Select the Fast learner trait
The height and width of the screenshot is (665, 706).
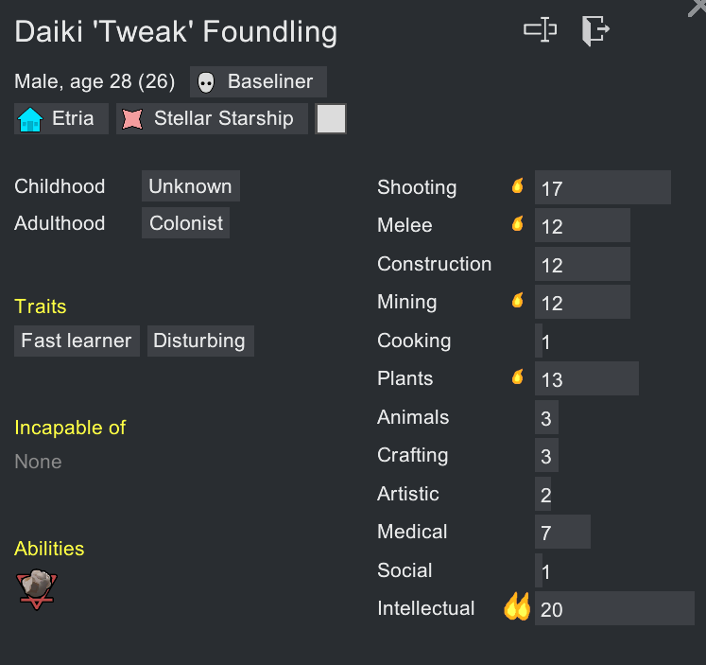[x=77, y=341]
